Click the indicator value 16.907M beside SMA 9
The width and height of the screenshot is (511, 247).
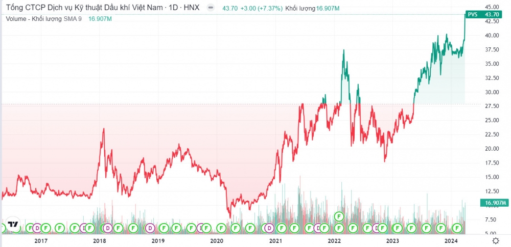(x=100, y=19)
